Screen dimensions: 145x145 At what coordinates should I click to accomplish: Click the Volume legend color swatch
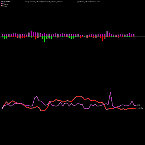pyautogui.click(x=2, y=3)
